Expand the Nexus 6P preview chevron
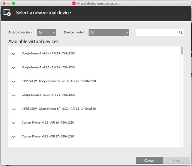 [x=13, y=109]
